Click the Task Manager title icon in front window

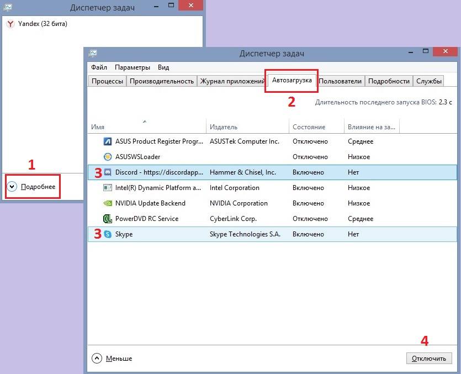click(93, 53)
